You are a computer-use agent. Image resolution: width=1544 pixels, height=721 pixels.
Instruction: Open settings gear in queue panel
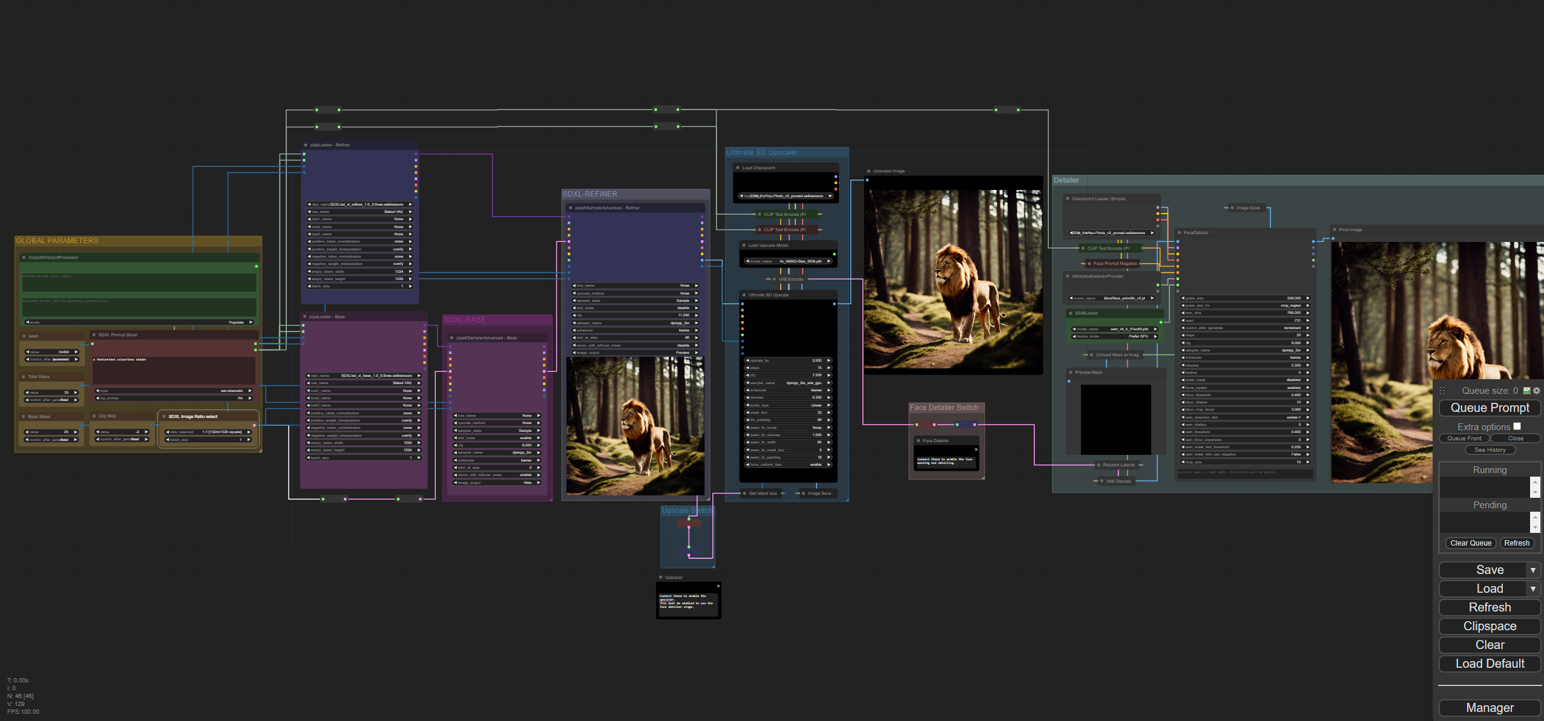point(1536,391)
